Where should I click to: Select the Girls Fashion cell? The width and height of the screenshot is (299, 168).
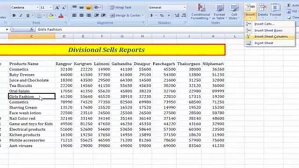[x=32, y=97]
